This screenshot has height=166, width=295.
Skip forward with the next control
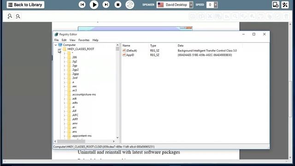pos(106,5)
